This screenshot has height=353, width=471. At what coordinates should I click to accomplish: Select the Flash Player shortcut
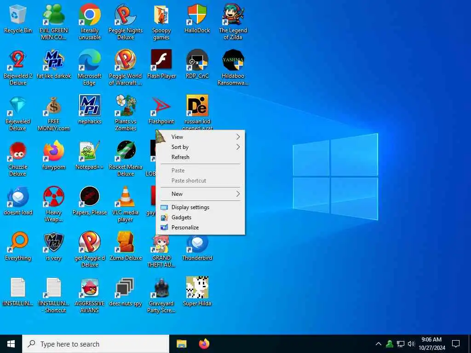coord(161,64)
